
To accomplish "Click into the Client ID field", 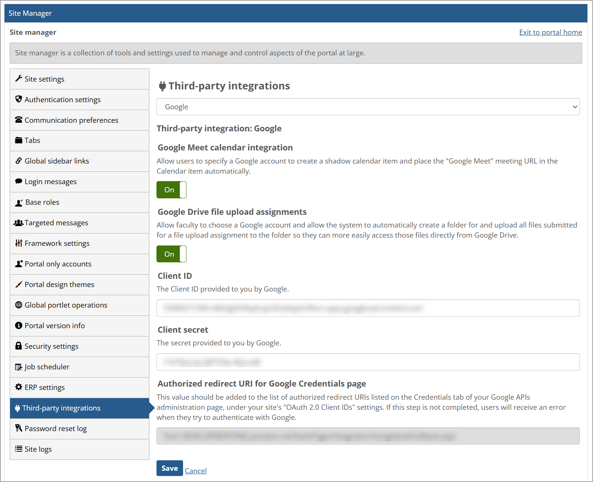I will [368, 308].
